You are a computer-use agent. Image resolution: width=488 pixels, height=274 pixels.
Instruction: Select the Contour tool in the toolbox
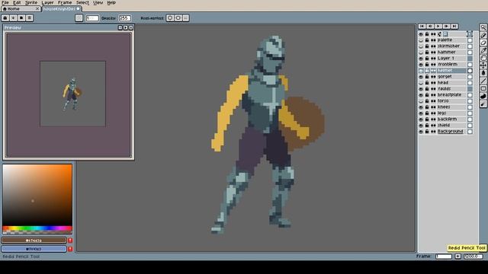pos(483,97)
